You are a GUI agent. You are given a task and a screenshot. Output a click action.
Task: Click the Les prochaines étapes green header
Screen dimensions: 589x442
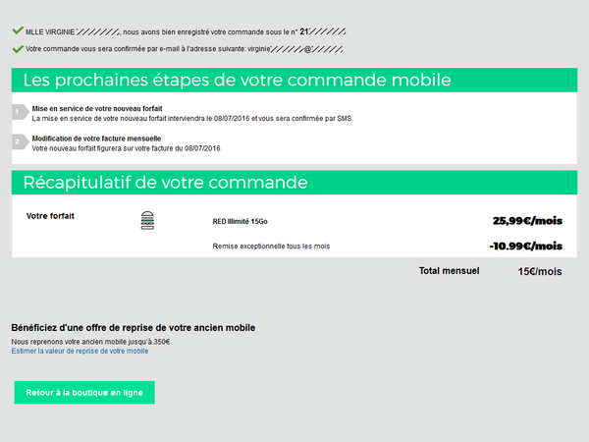coord(237,80)
